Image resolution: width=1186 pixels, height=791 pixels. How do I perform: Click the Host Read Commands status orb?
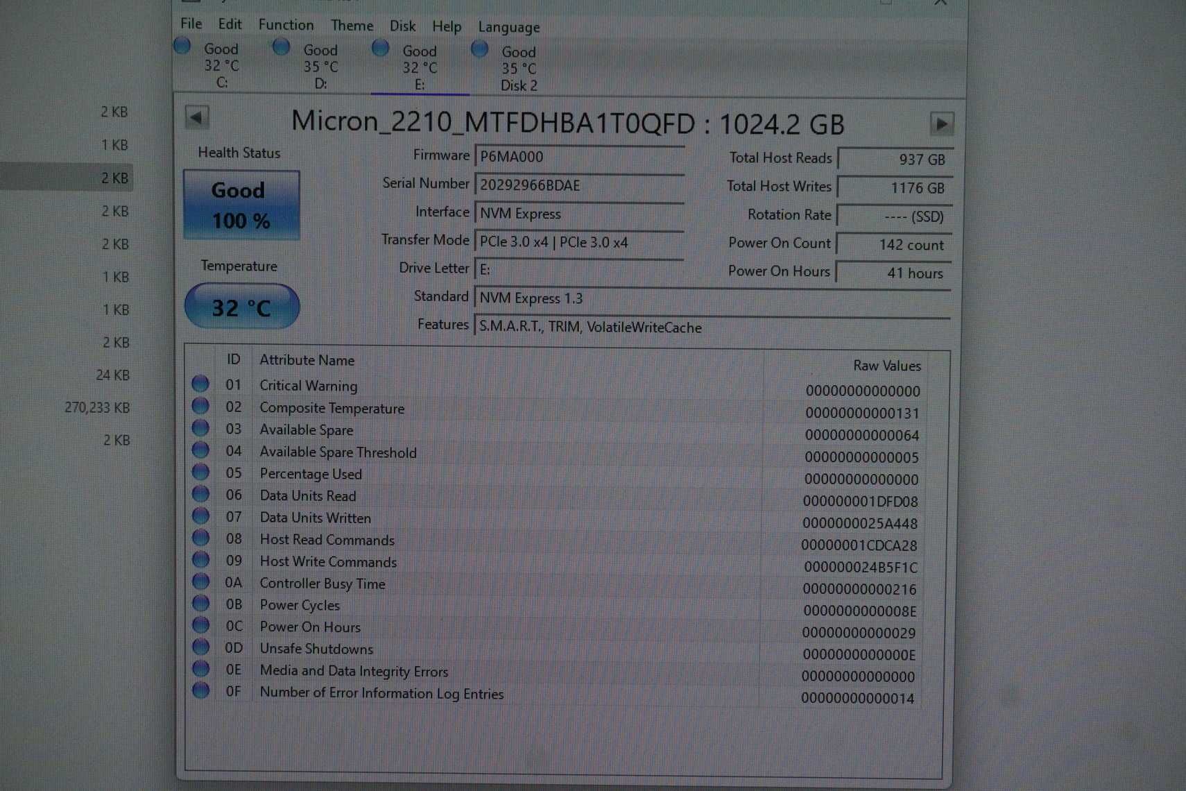point(200,537)
